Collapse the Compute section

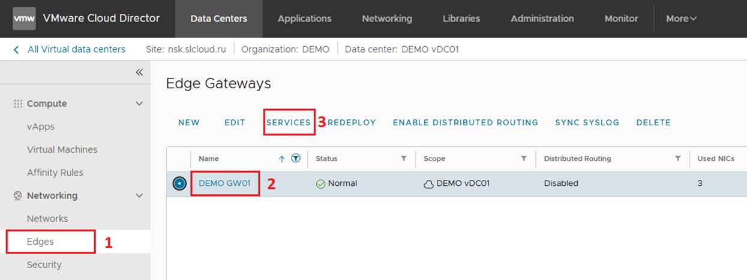coord(139,104)
